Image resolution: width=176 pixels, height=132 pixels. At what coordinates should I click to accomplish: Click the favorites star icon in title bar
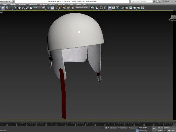click(x=160, y=1)
